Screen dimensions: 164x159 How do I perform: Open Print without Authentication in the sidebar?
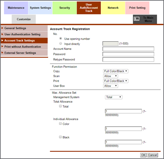point(24,47)
